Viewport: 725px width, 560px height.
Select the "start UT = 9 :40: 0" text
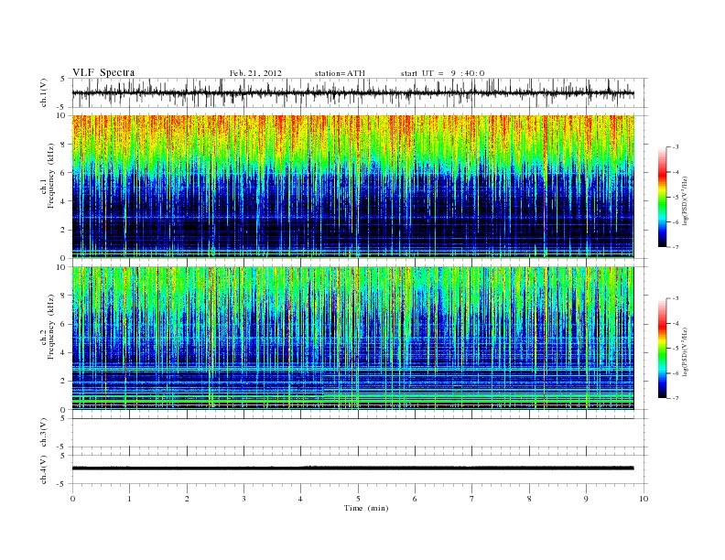pos(442,73)
